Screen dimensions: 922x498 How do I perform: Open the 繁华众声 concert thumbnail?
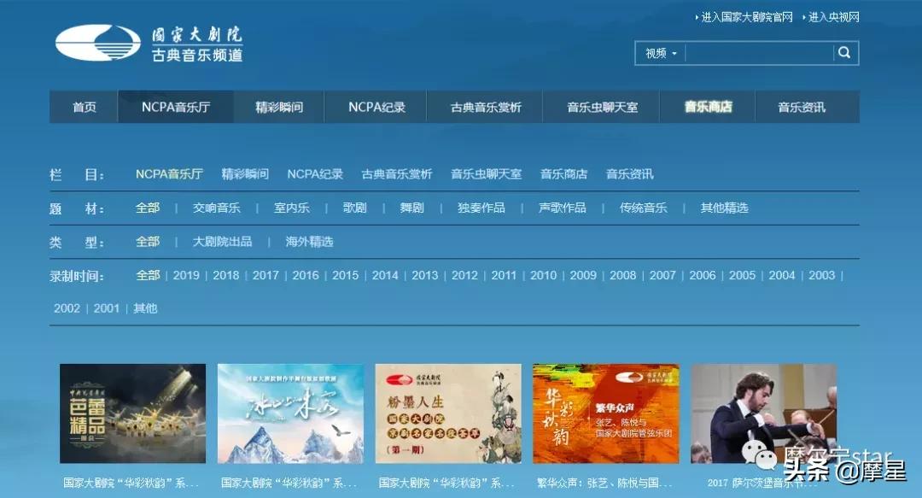(605, 413)
